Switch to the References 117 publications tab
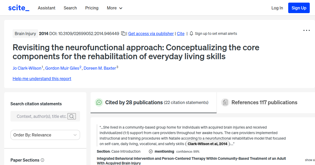315x165 pixels. click(264, 102)
